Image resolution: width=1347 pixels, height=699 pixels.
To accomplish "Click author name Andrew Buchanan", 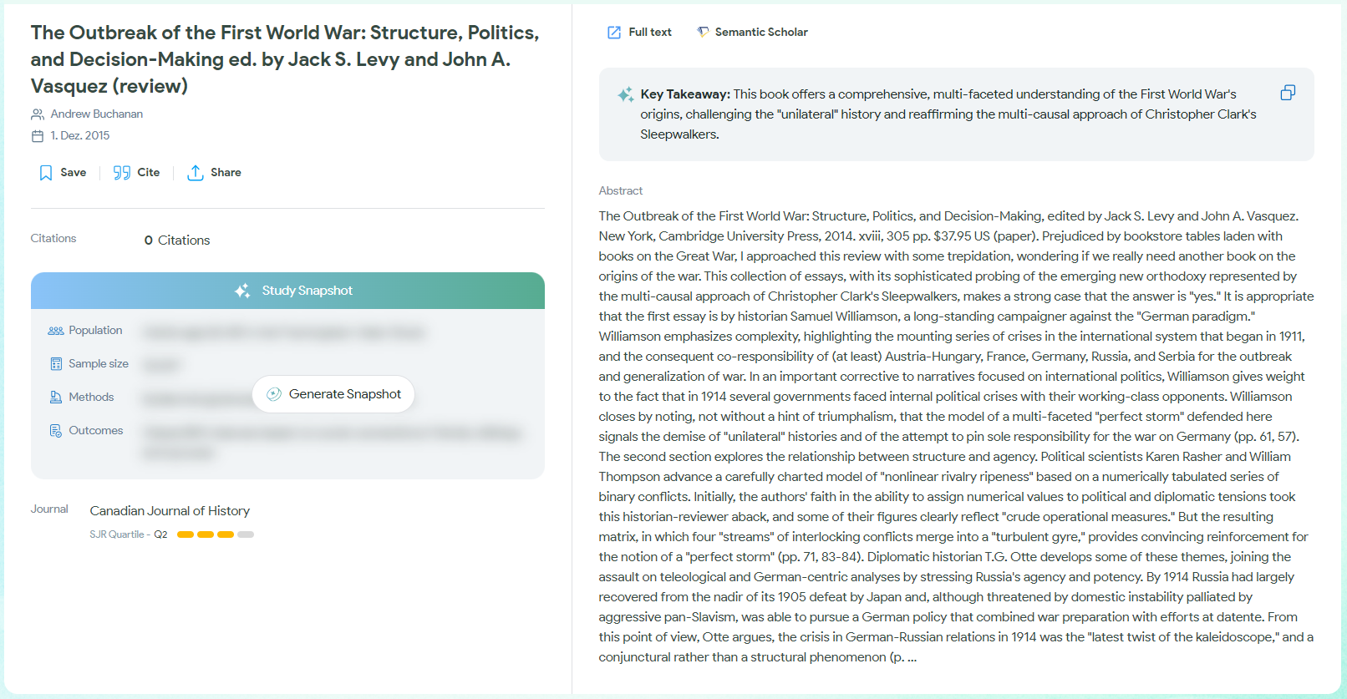I will [x=96, y=114].
